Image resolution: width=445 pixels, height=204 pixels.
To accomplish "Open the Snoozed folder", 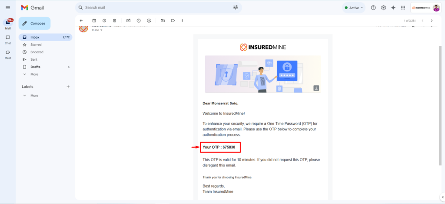I will pyautogui.click(x=45, y=52).
